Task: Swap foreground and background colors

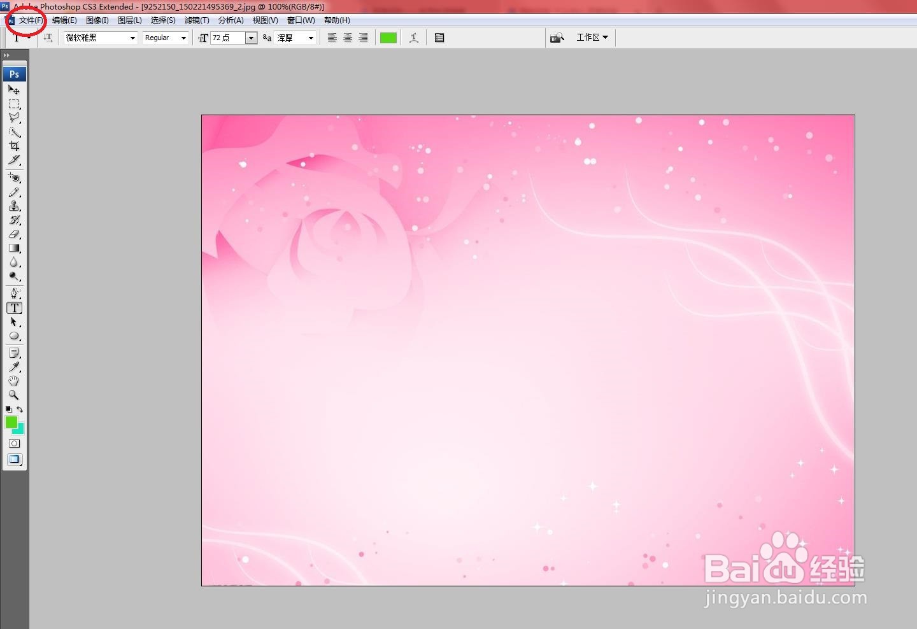Action: (20, 409)
